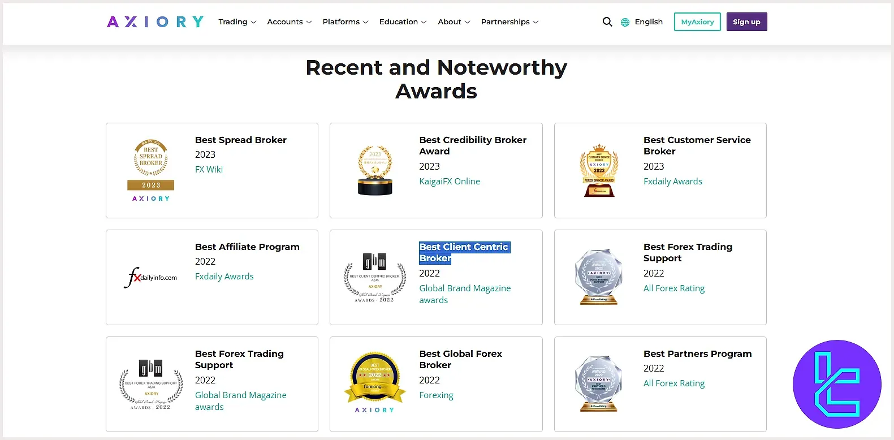Image resolution: width=894 pixels, height=440 pixels.
Task: Click the Best Spread Broker 2023 badge
Action: tap(151, 170)
